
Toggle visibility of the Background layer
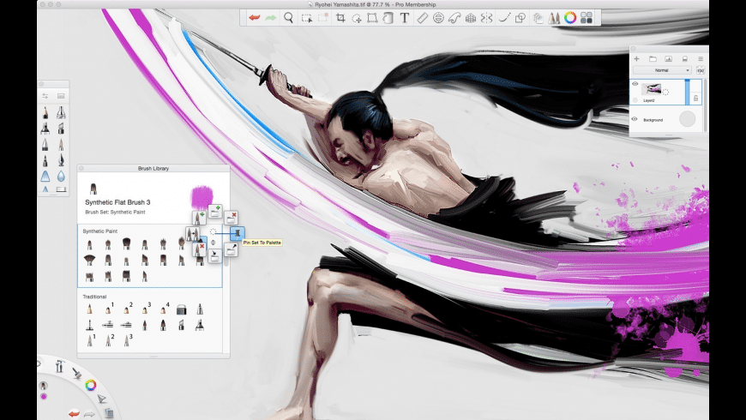[635, 119]
